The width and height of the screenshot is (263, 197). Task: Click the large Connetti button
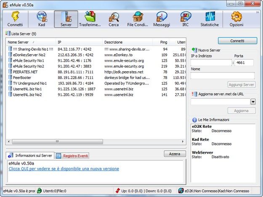237,41
